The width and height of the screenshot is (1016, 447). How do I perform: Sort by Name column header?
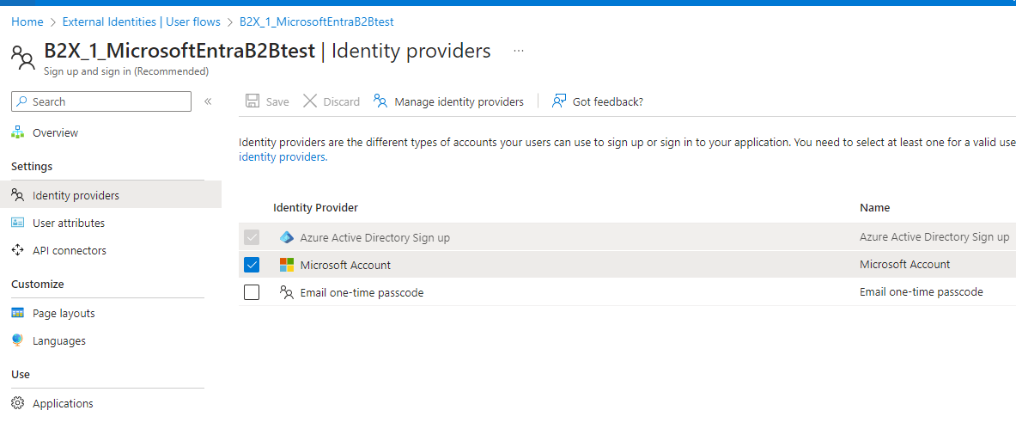pyautogui.click(x=874, y=208)
